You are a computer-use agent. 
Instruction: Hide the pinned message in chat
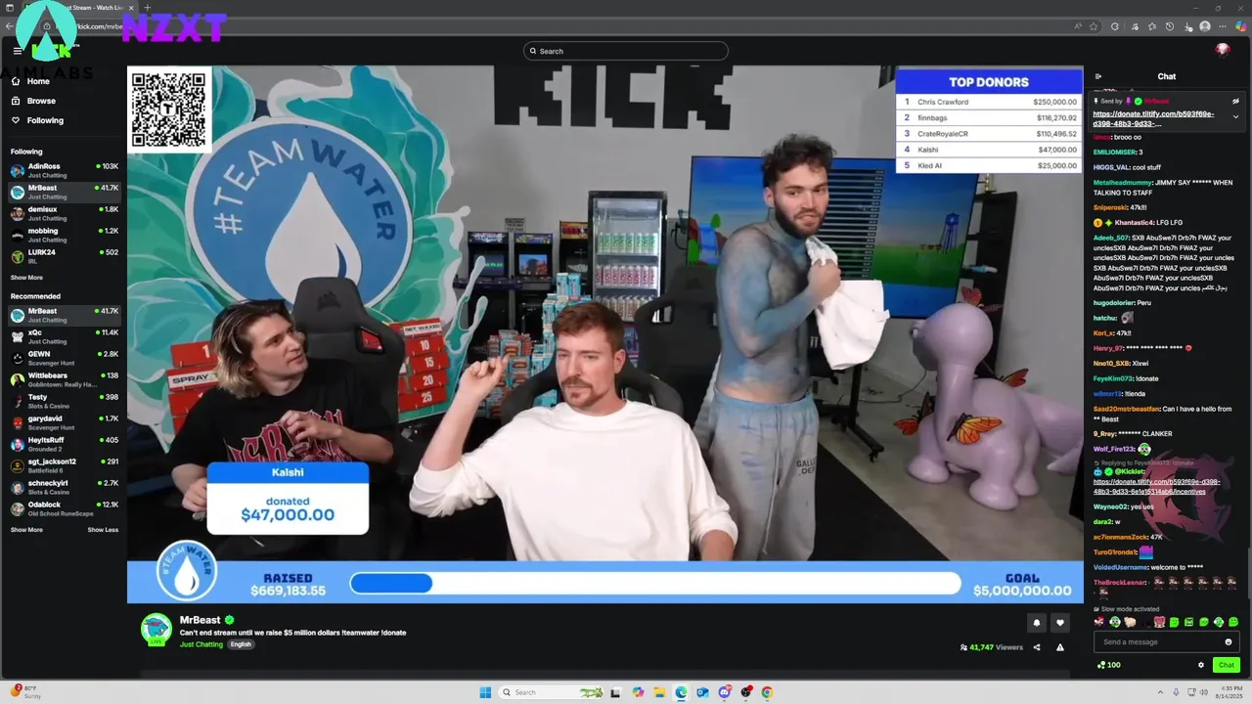1235,101
